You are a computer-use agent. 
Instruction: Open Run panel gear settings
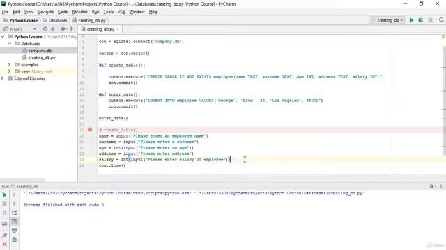(x=432, y=186)
